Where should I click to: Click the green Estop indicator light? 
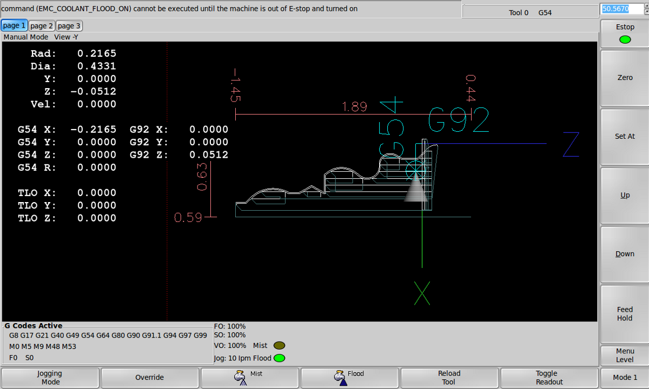[625, 39]
